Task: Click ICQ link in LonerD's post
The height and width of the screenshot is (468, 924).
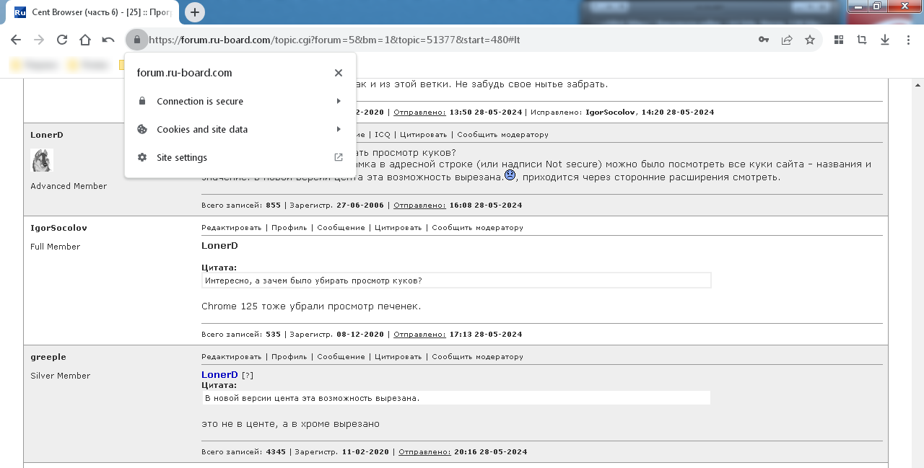Action: [382, 134]
